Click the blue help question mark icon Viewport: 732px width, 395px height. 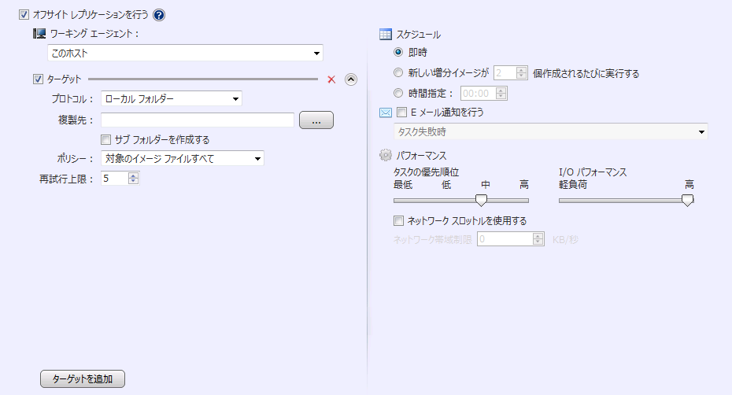pyautogui.click(x=160, y=14)
